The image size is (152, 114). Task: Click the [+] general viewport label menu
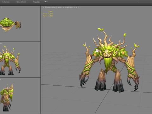point(44,7)
